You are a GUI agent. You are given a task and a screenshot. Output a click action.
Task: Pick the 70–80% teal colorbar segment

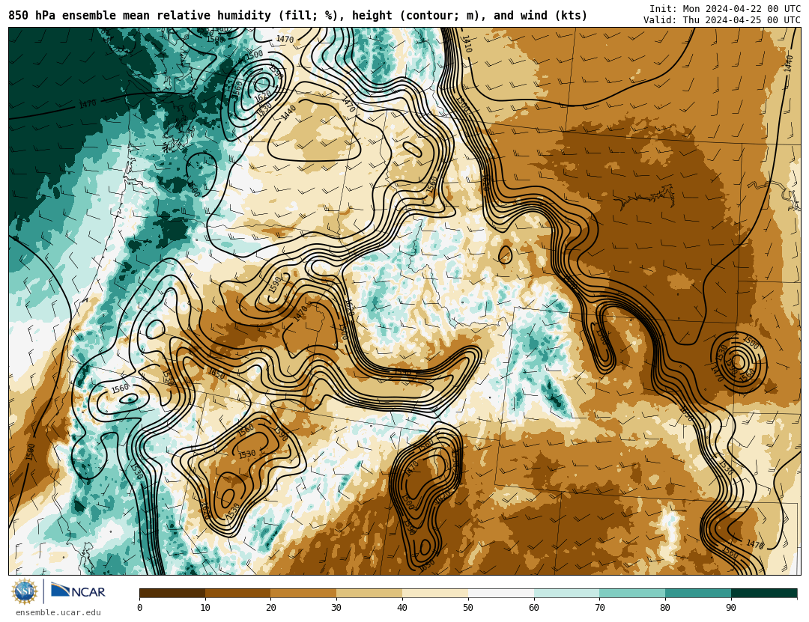pyautogui.click(x=632, y=593)
